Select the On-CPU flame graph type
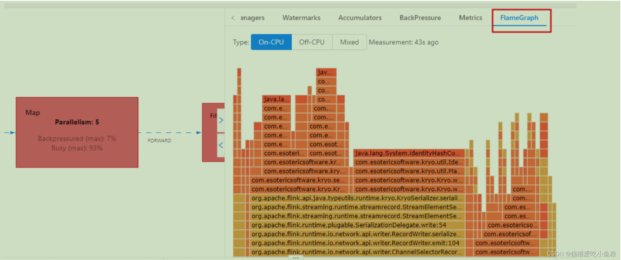This screenshot has width=621, height=260. (271, 42)
